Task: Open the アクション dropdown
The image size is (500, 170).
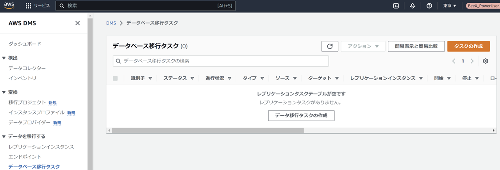Action: coord(363,46)
